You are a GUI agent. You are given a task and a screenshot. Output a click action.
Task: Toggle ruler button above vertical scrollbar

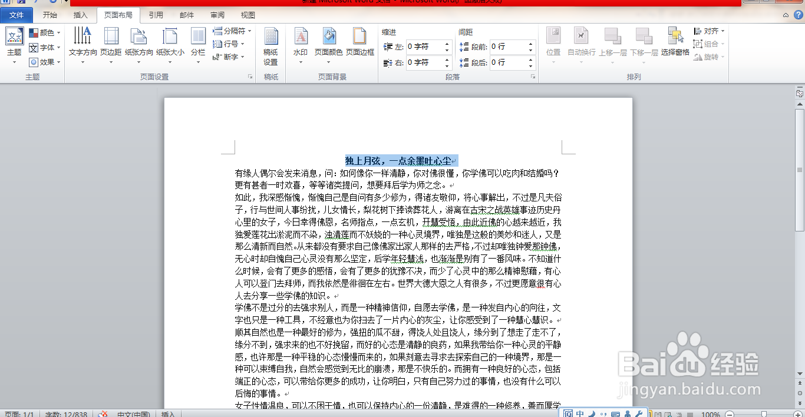(800, 93)
